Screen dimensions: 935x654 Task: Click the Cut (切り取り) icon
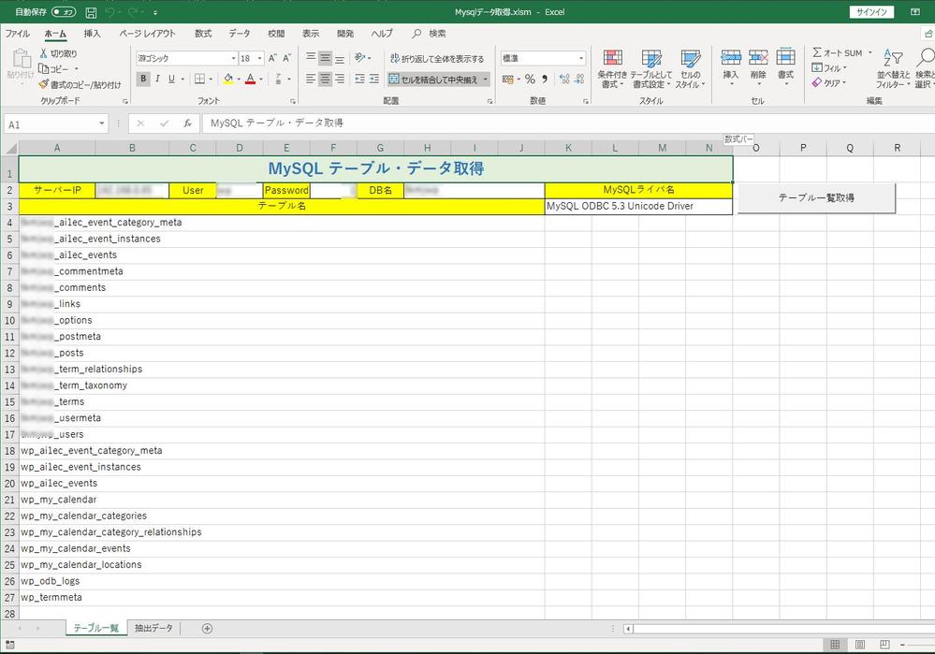point(44,53)
